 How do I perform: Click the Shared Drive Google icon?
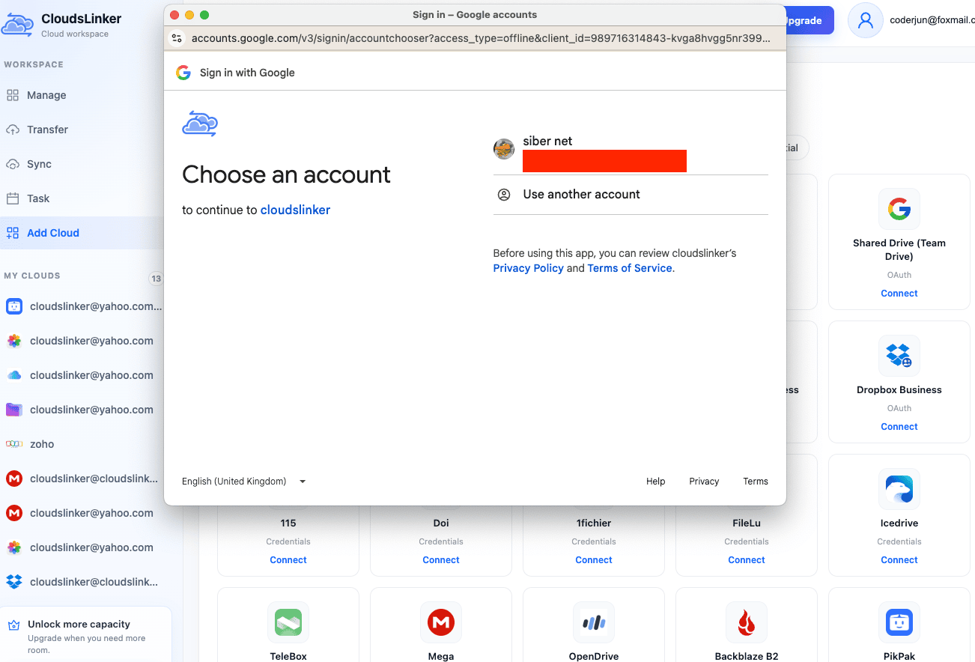pos(899,209)
